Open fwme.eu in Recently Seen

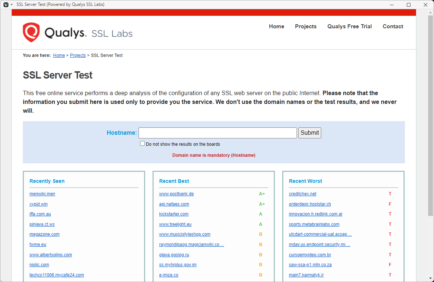37,245
